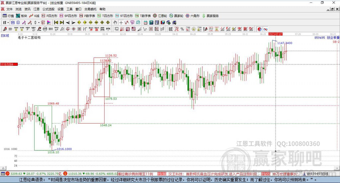Viewport: 340px width, 183px height.
Task: Click the 深 index status indicator
Action: pos(65,174)
